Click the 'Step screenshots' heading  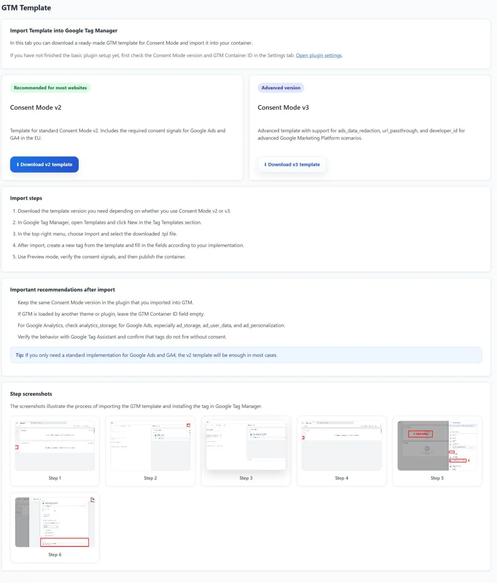[x=31, y=394]
